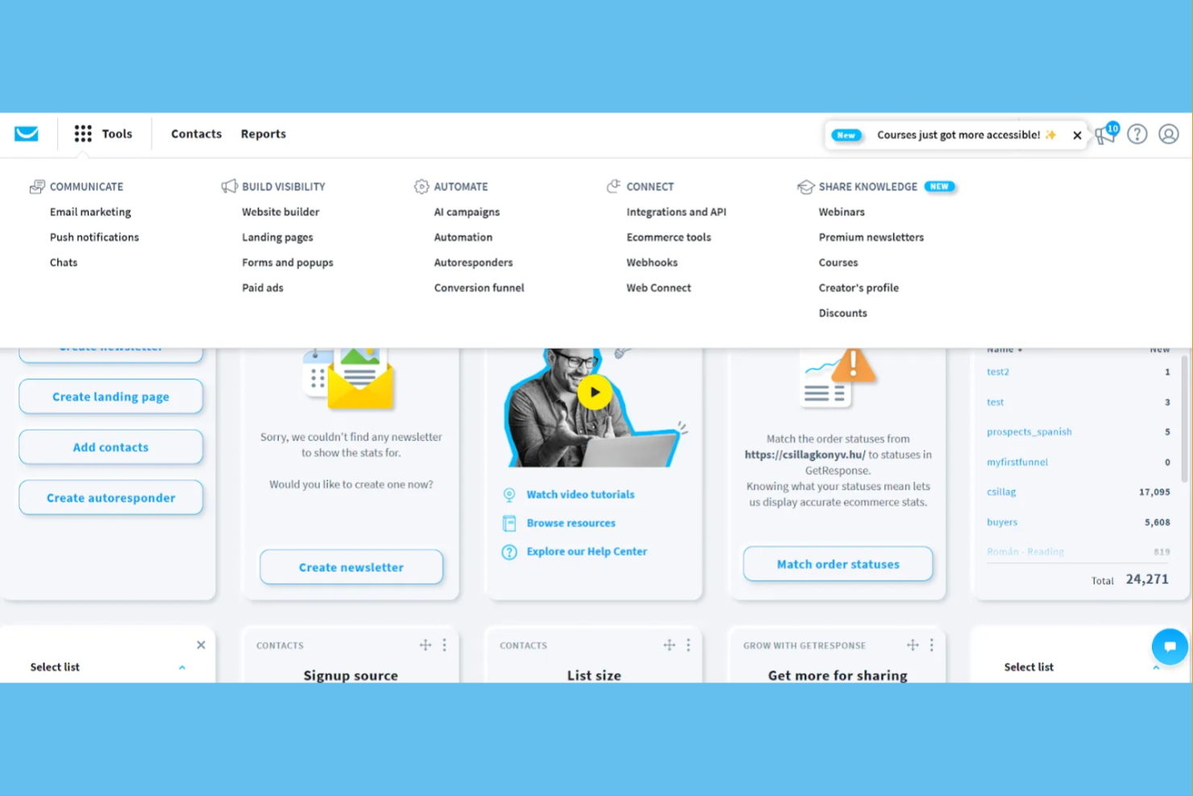Open the Contacts menu
1193x796 pixels.
click(x=196, y=134)
